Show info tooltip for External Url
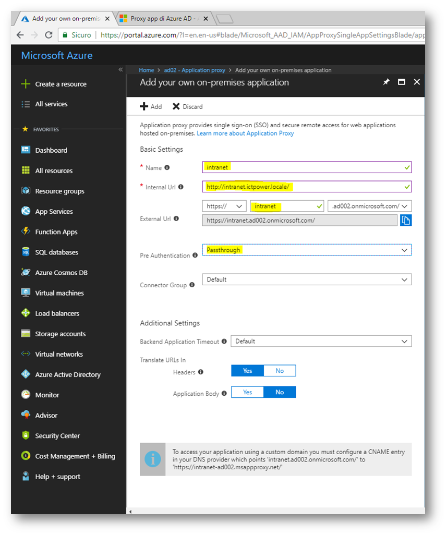 [x=176, y=218]
